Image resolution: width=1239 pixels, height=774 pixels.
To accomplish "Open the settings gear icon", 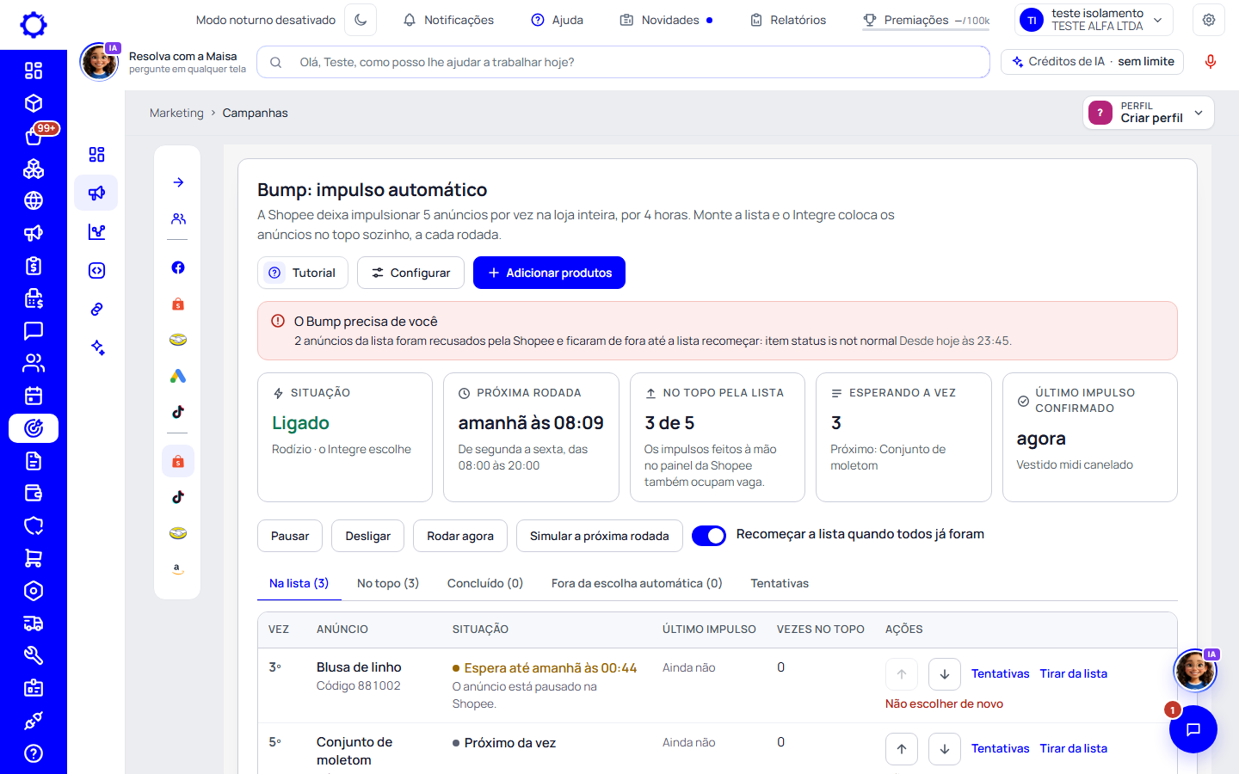I will coord(1209,20).
